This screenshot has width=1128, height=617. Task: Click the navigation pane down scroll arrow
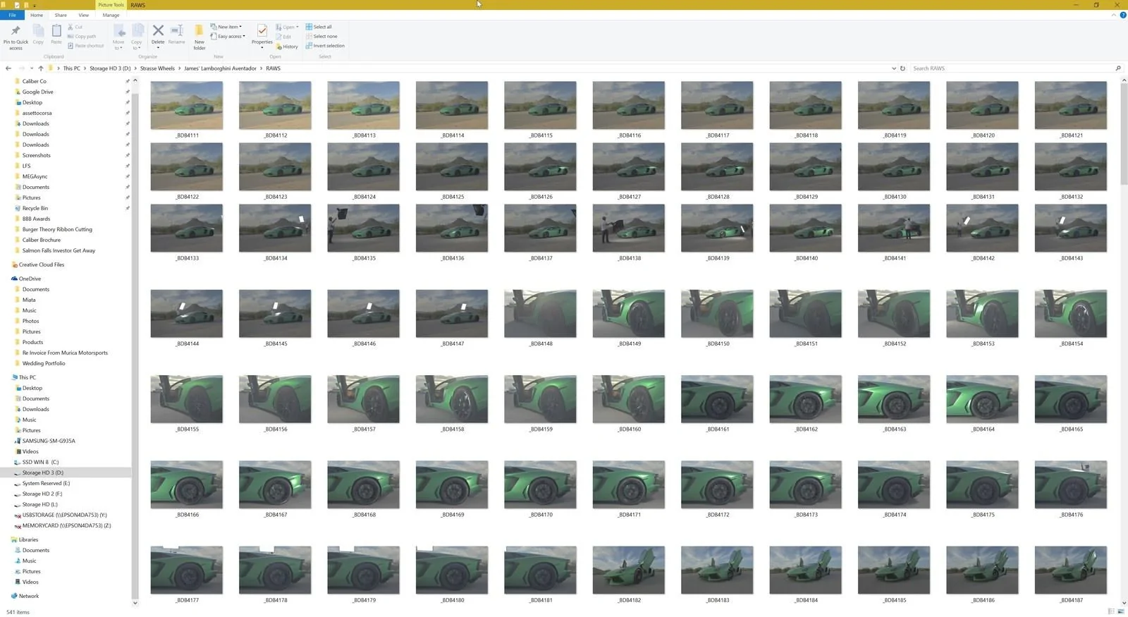(135, 603)
